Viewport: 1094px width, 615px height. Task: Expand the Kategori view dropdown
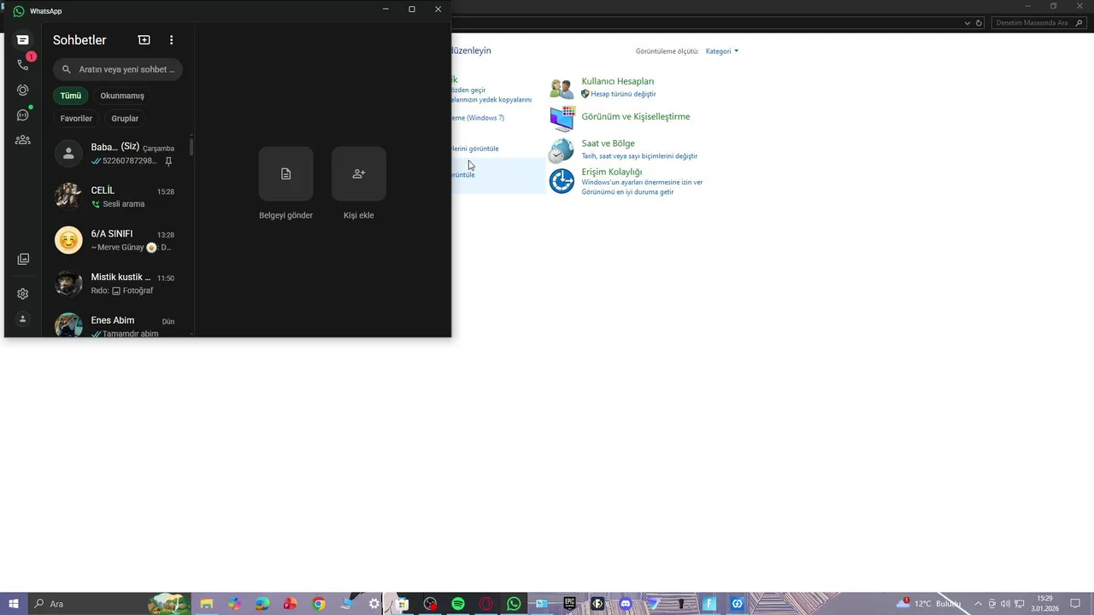[x=721, y=51]
